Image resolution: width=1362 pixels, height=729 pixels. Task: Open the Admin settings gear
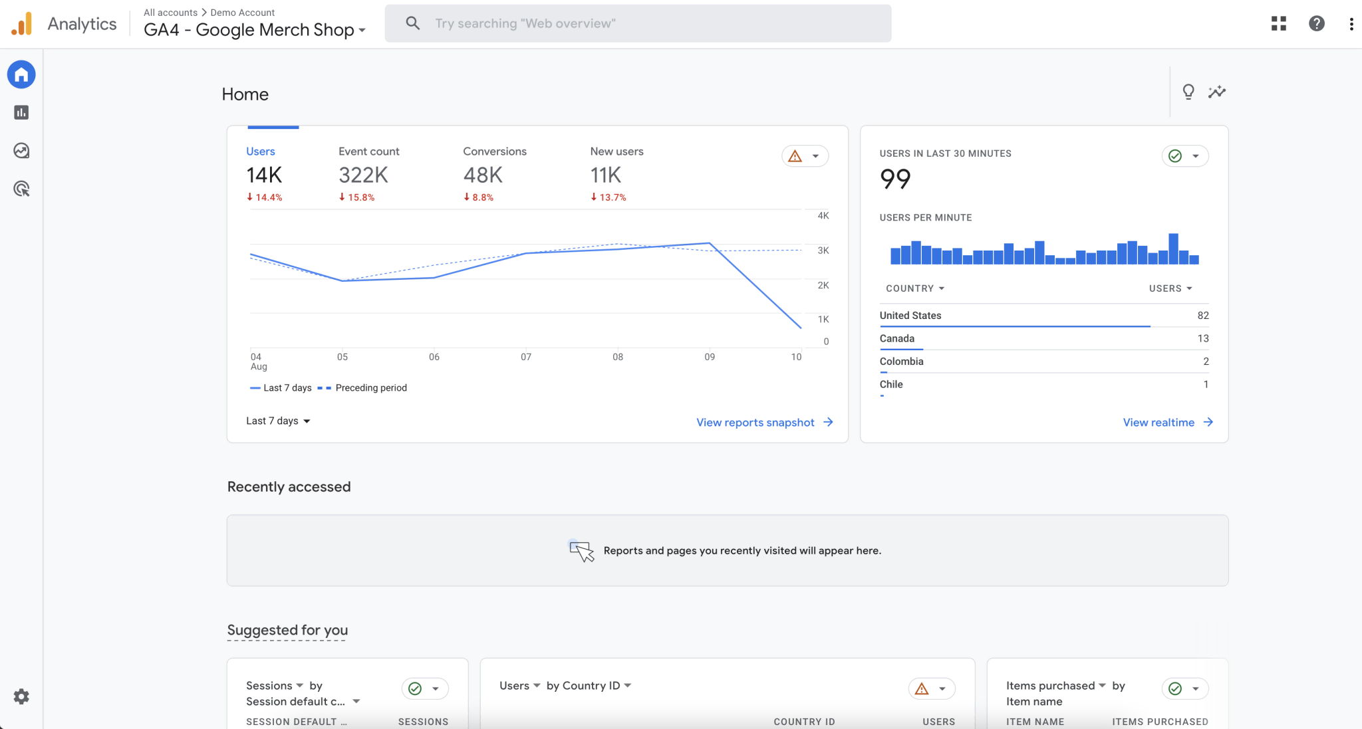21,696
